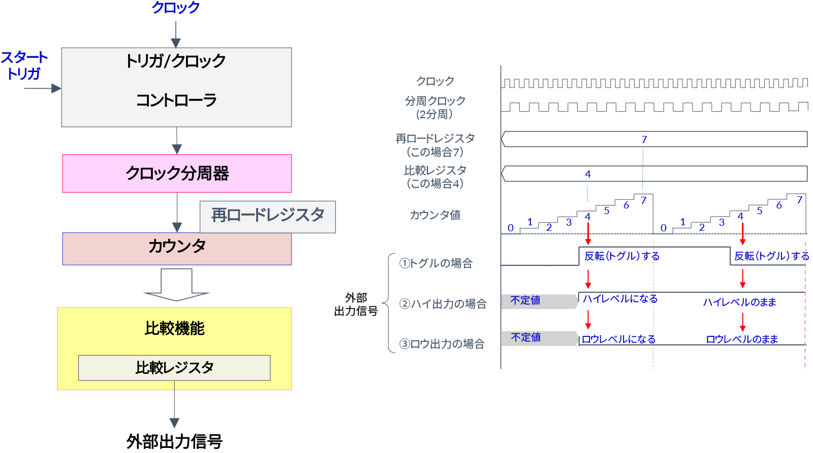
Task: Click the reload register value 7 bar
Action: [x=654, y=140]
